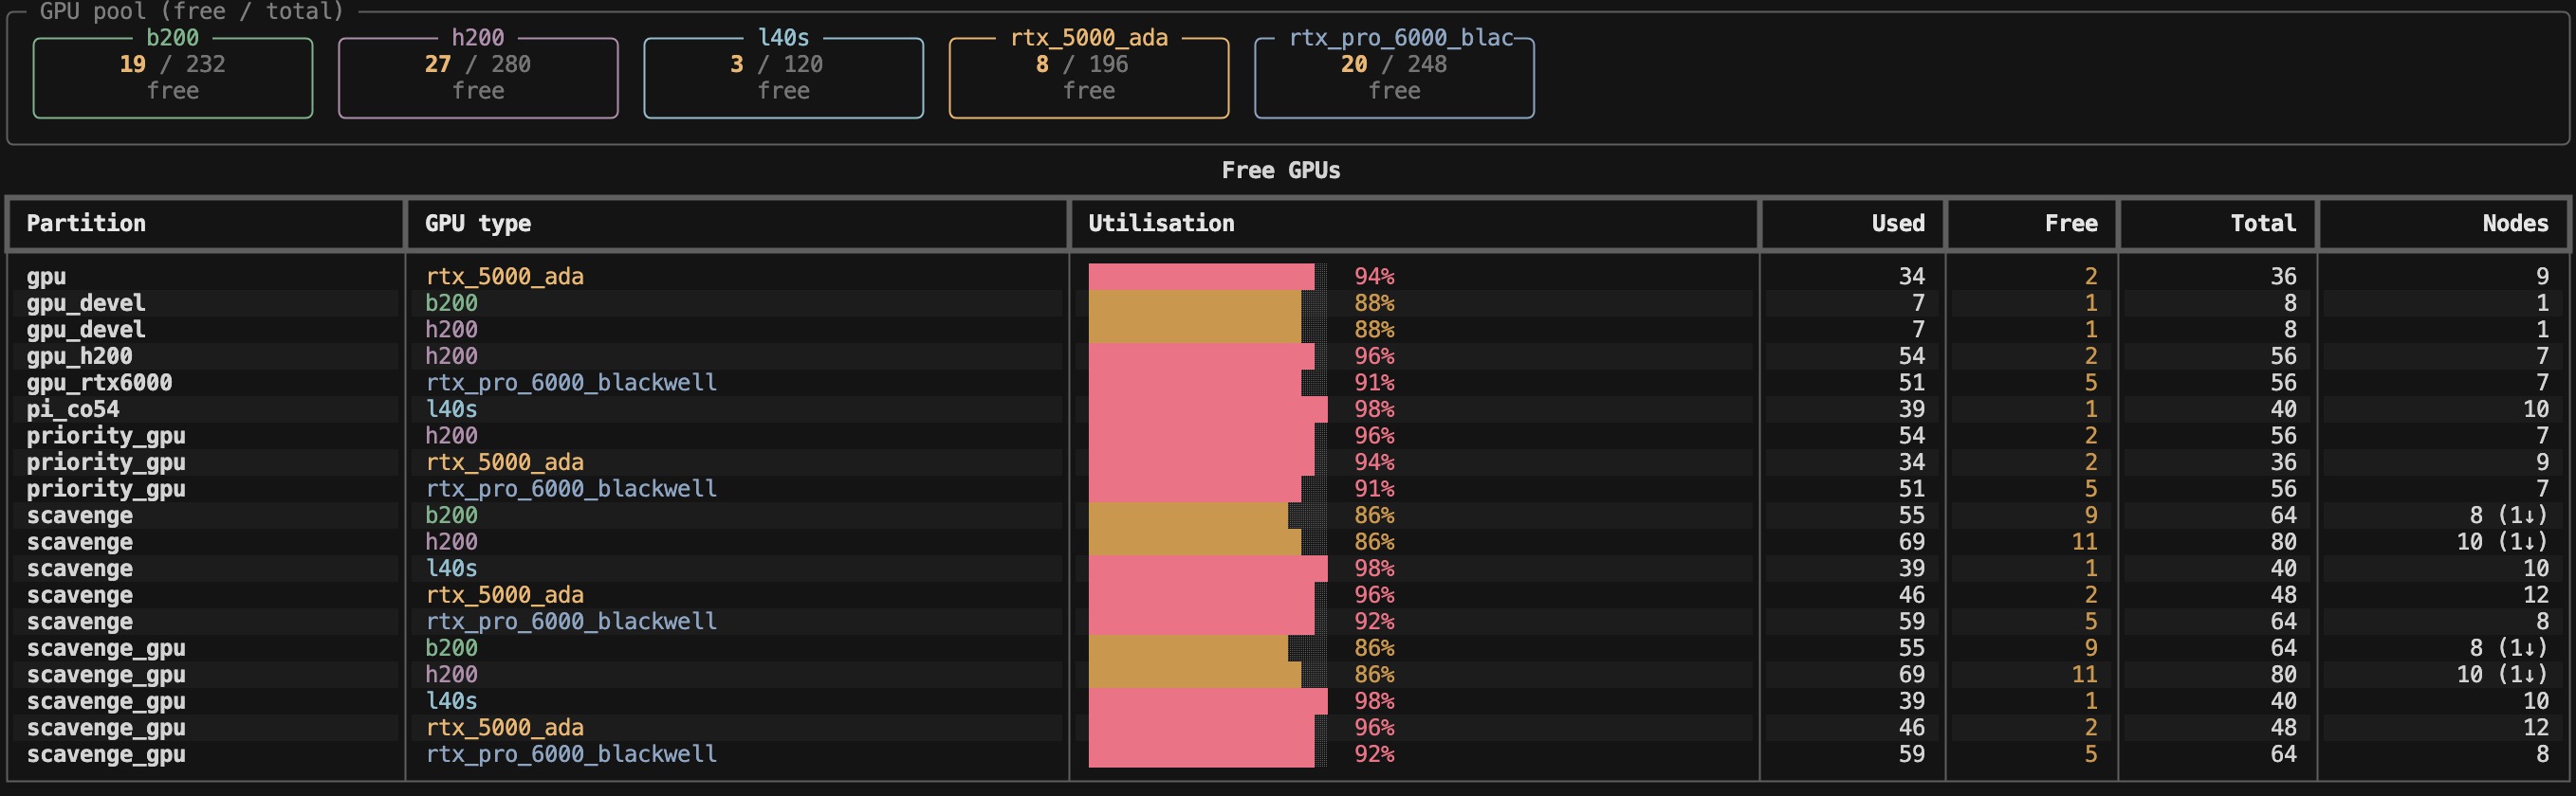Click the 91% value in the gpu_rtx6000 row

(x=1374, y=383)
